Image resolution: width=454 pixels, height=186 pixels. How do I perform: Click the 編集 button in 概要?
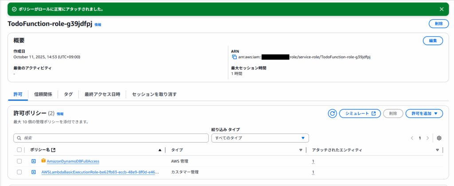[433, 41]
